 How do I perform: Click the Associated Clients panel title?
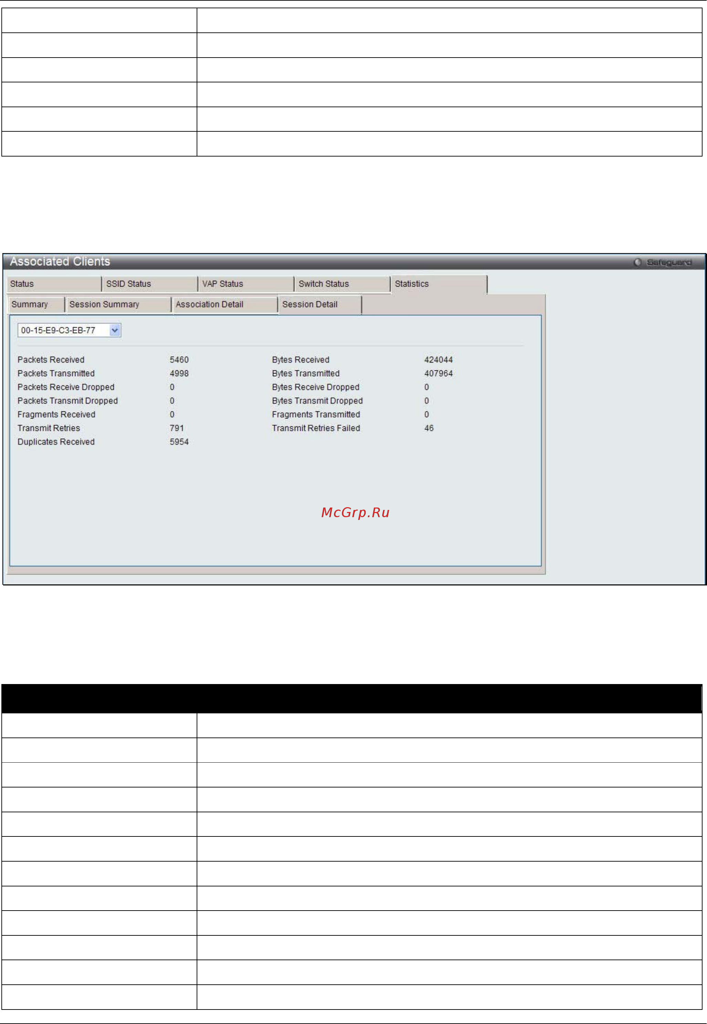click(x=60, y=262)
